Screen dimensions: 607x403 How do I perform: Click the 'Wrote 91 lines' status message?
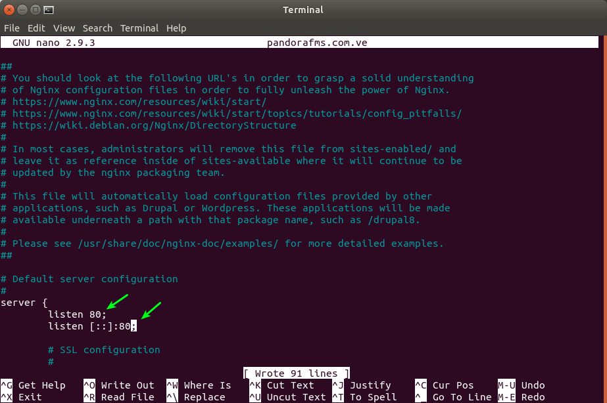[x=297, y=373]
